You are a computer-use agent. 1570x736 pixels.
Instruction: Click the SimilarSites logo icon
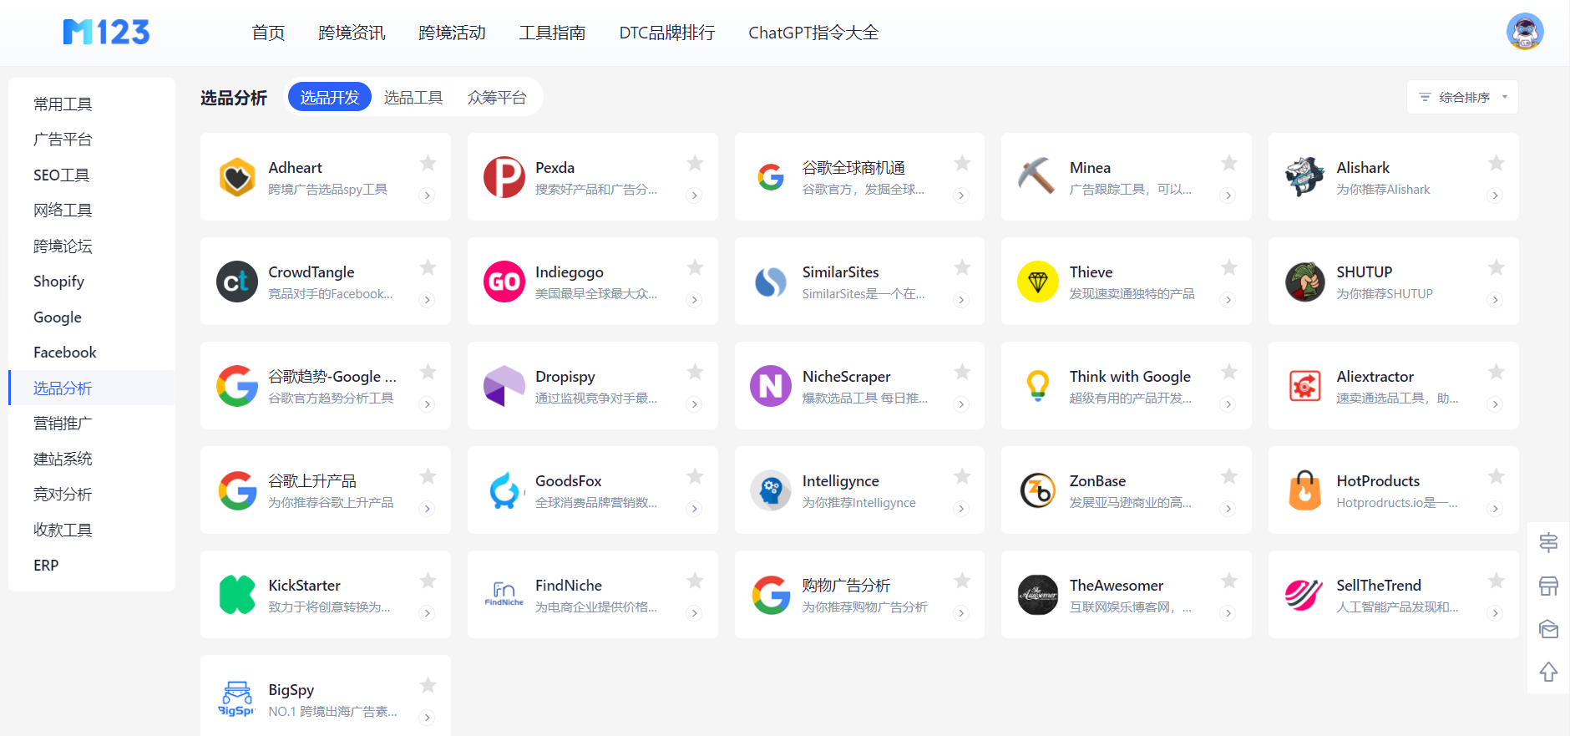point(771,282)
